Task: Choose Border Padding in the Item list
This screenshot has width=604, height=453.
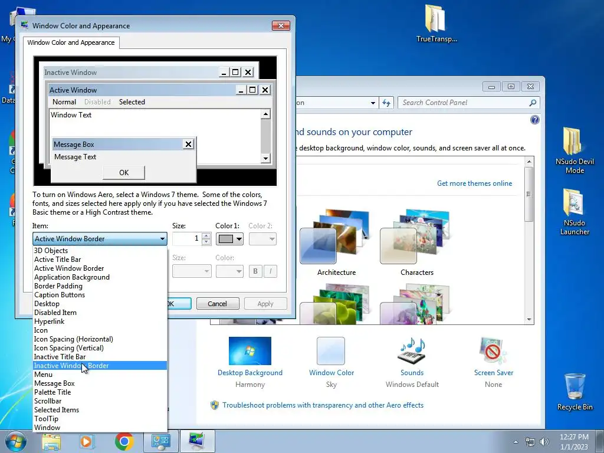Action: point(100,286)
